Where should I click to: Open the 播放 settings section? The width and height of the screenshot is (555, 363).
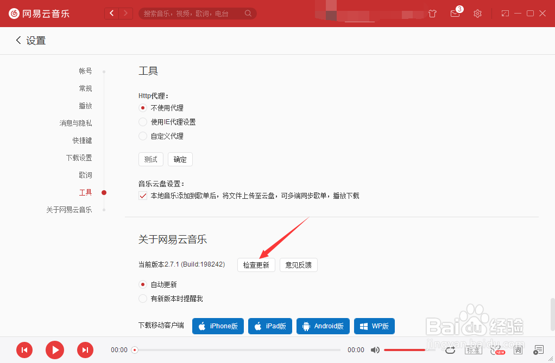point(85,106)
